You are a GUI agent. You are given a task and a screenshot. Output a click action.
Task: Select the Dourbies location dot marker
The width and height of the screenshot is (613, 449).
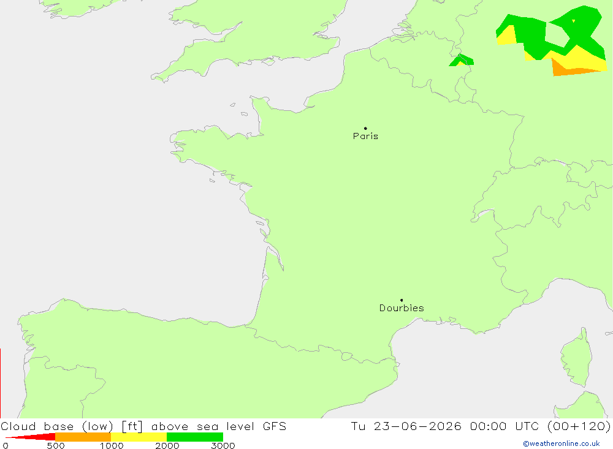coord(402,300)
